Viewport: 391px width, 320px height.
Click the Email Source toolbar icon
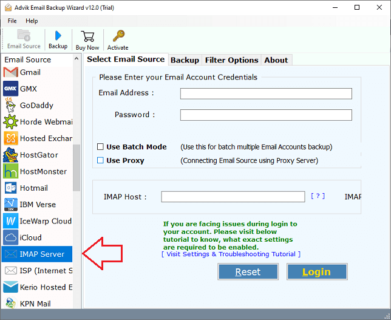[x=24, y=35]
